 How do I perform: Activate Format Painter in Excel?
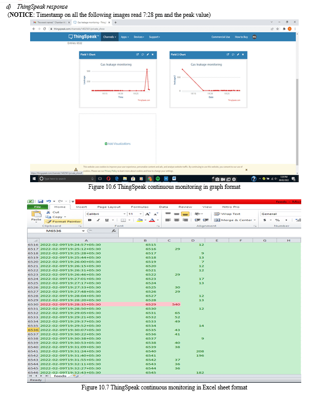point(63,221)
